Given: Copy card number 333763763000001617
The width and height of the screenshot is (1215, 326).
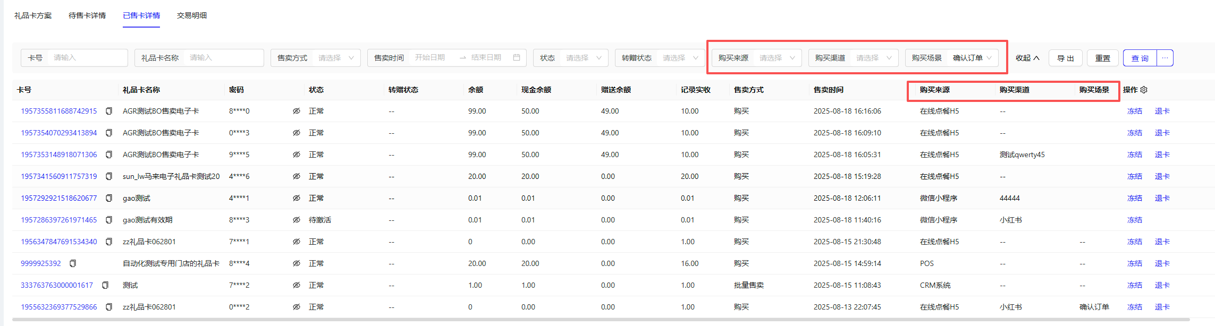Looking at the screenshot, I should pyautogui.click(x=105, y=285).
